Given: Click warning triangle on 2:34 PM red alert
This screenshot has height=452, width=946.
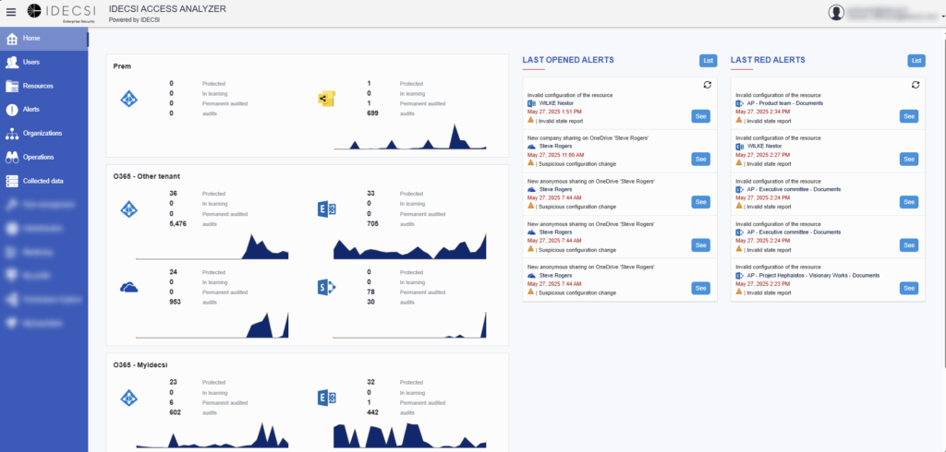Looking at the screenshot, I should pyautogui.click(x=739, y=120).
